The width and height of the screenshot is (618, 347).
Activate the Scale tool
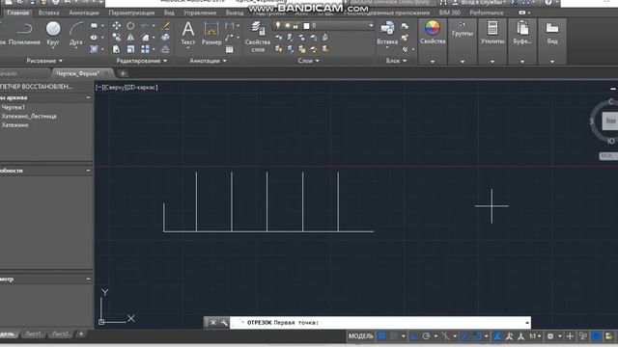coord(130,49)
